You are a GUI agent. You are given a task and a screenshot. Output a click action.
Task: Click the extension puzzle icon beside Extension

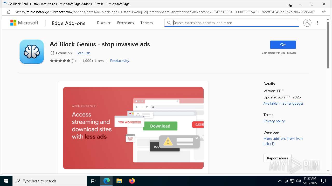(x=52, y=53)
